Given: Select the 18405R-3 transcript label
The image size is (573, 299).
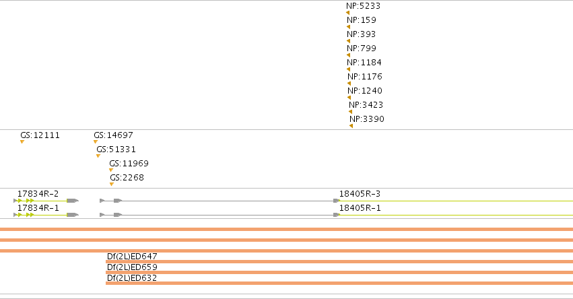Looking at the screenshot, I should tap(360, 194).
